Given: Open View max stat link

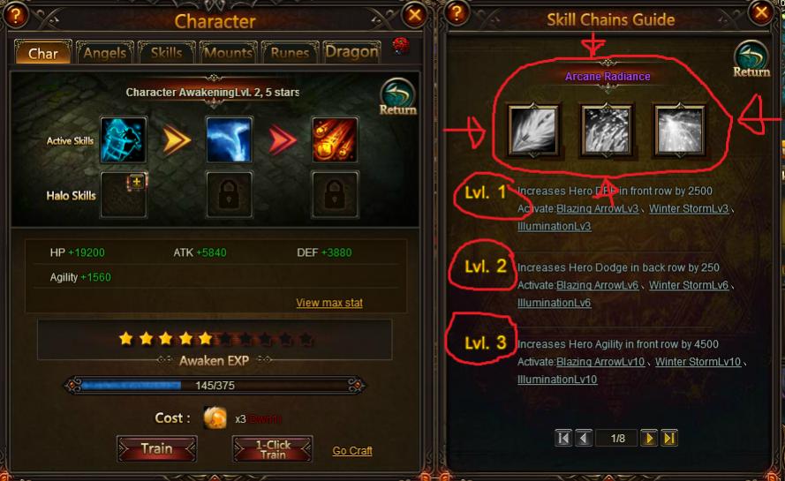Looking at the screenshot, I should pyautogui.click(x=329, y=303).
